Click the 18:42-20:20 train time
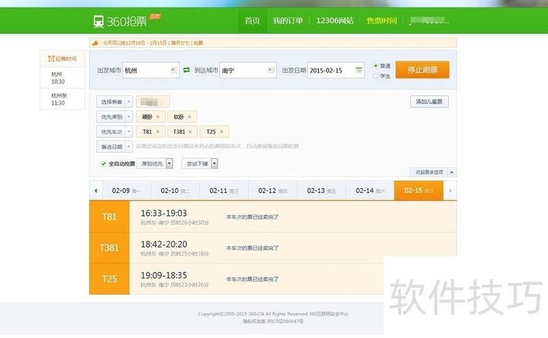This screenshot has width=548, height=338. 164,244
